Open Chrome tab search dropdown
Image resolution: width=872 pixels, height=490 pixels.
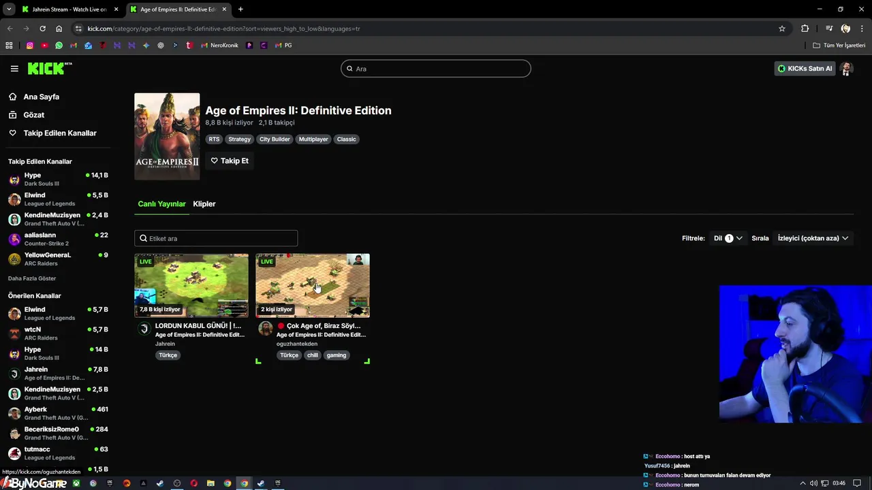9,10
